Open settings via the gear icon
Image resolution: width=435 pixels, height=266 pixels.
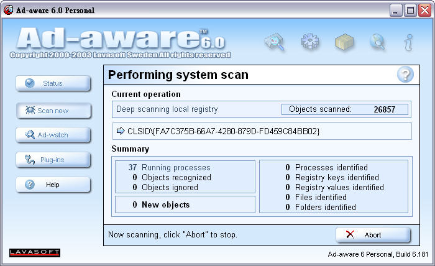(310, 42)
